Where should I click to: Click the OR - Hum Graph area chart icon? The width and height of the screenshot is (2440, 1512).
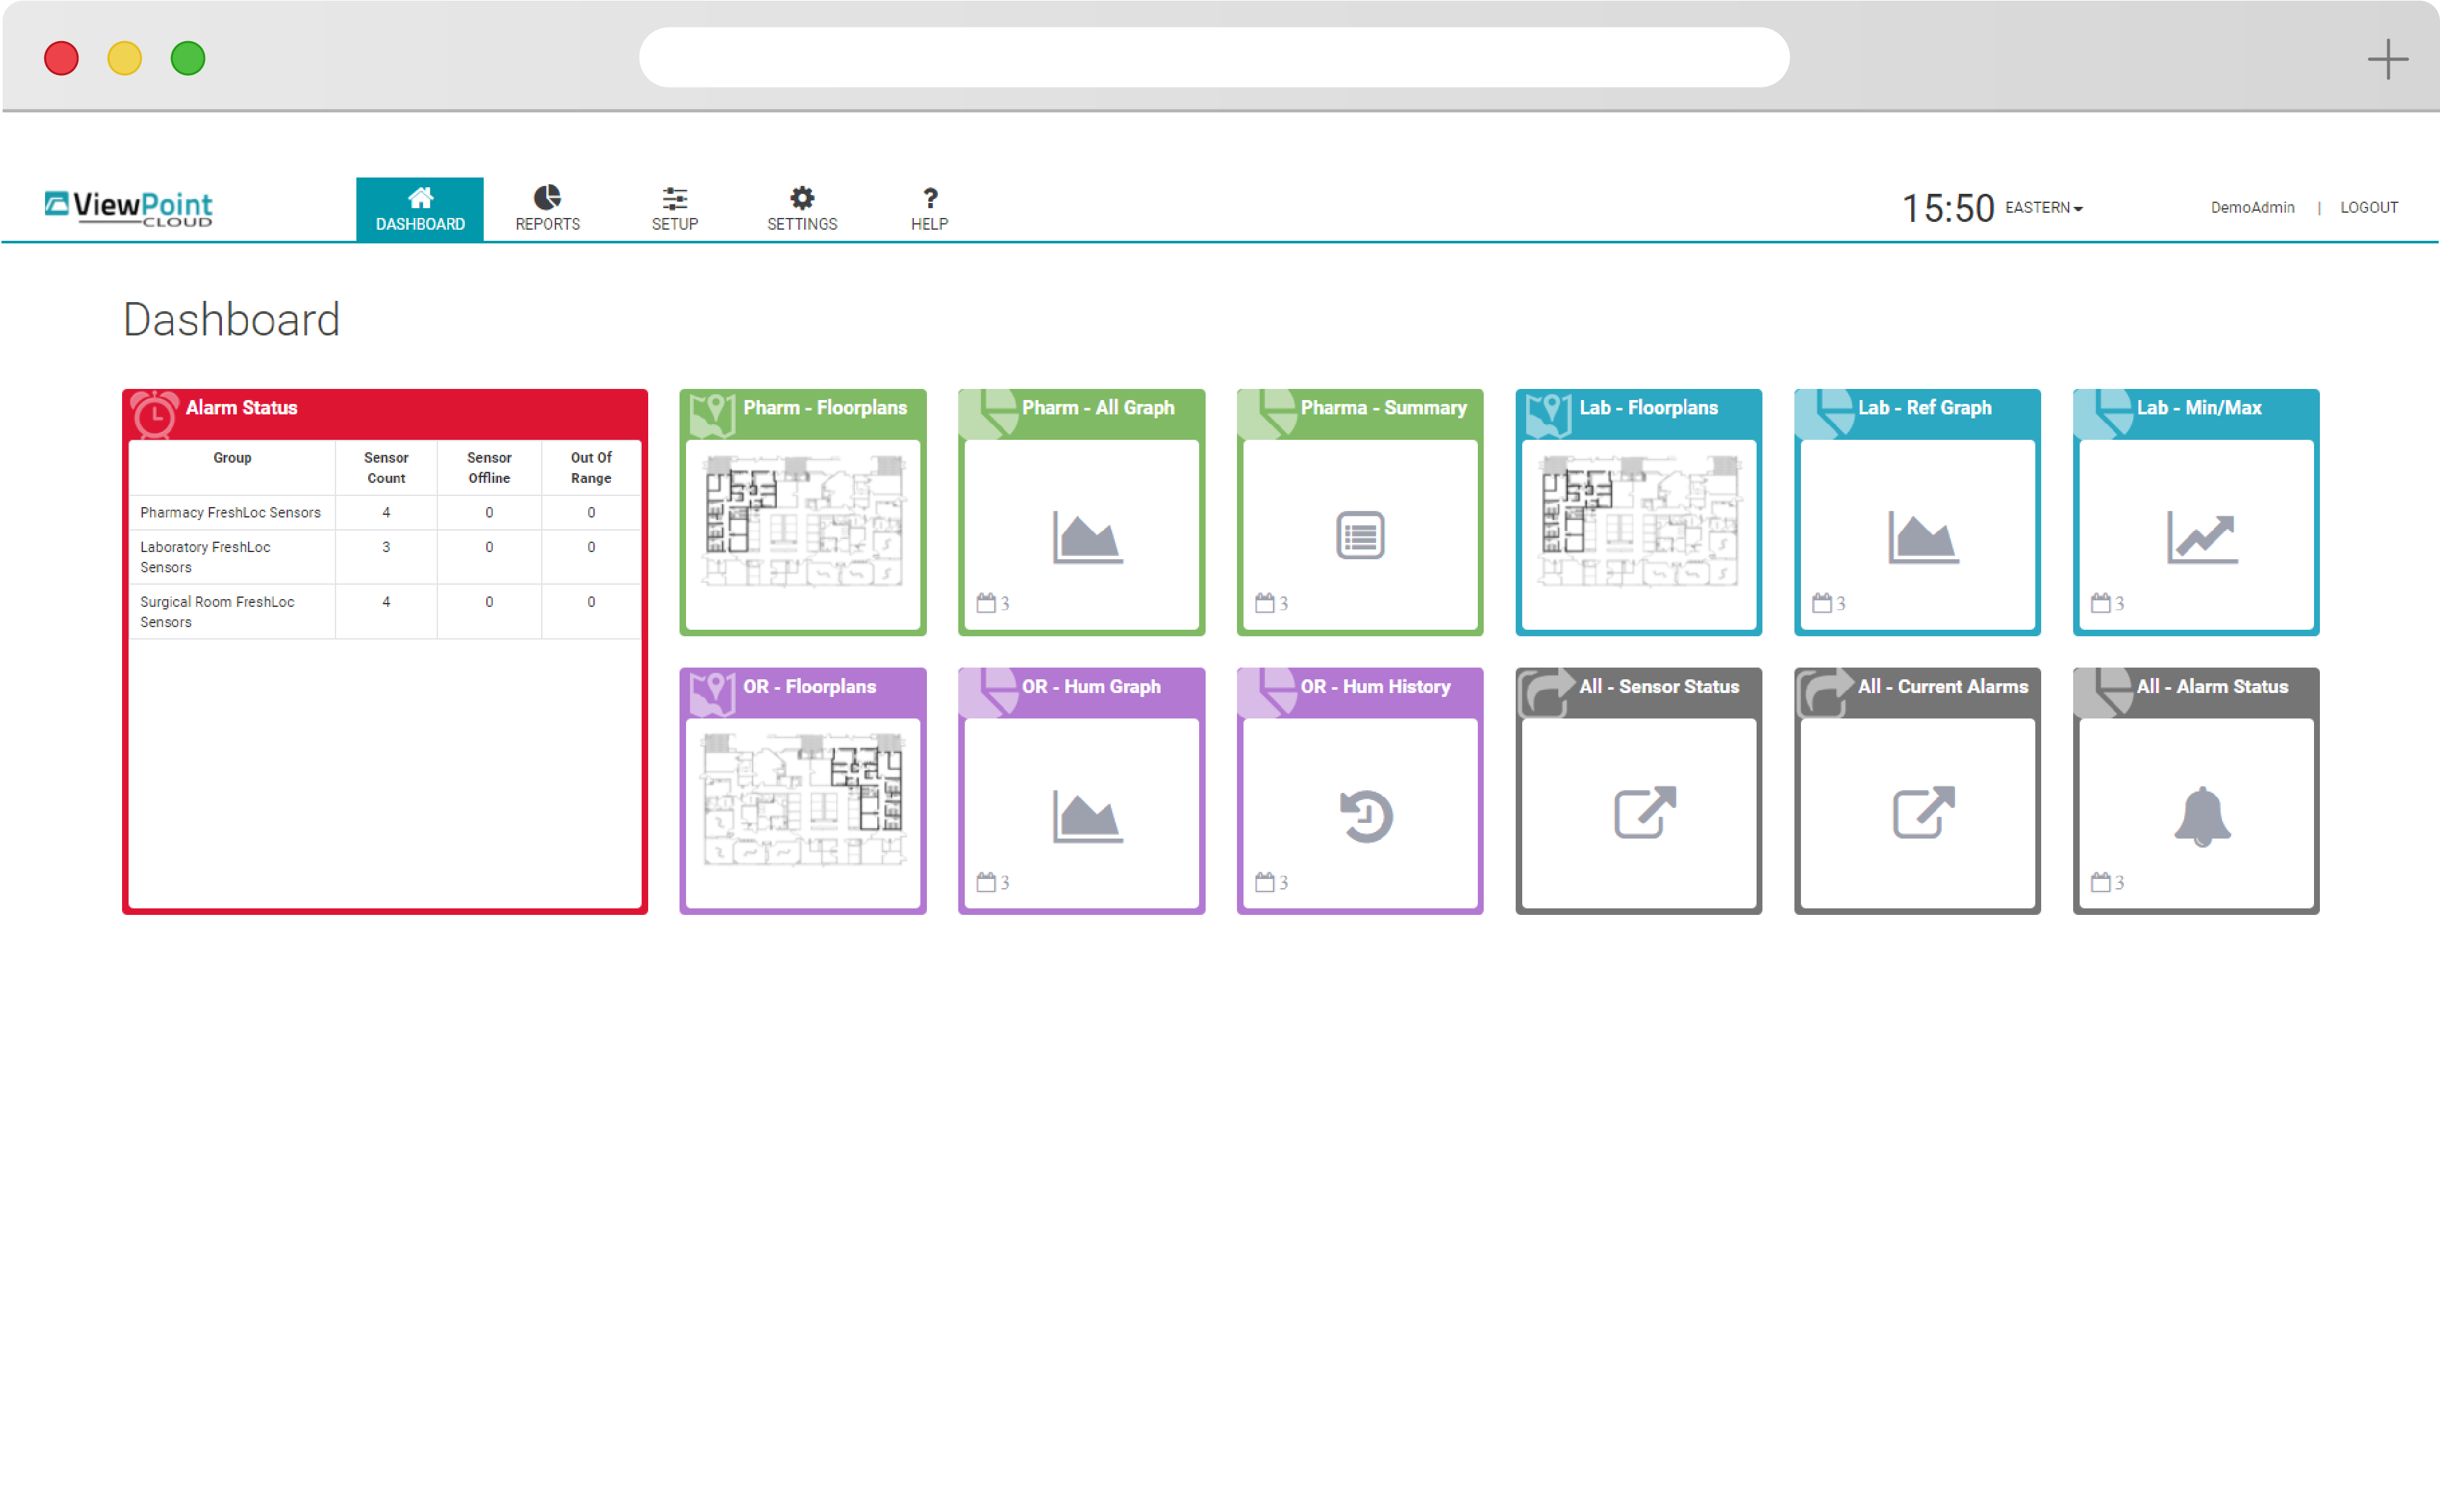coord(1087,816)
